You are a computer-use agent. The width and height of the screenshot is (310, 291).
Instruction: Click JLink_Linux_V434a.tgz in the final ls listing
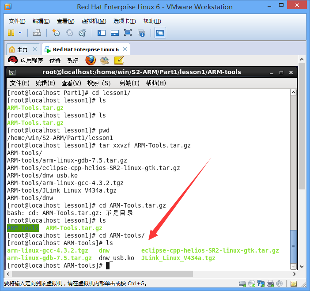pos(178,258)
